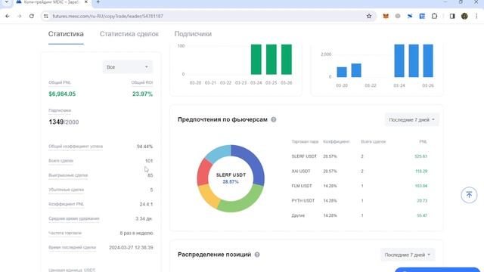
Task: Reload the MEXC copy trading page
Action: (x=32, y=16)
